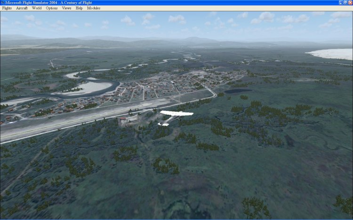Open the Flights menu
The image size is (353, 220).
7,8
